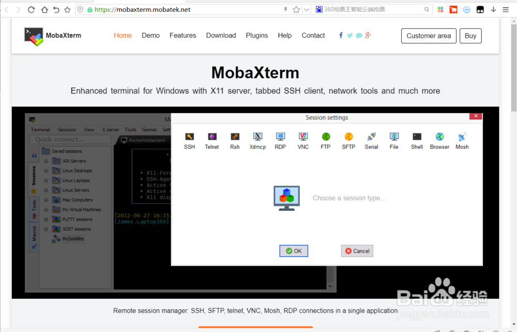
Task: Open the Features nav item
Action: click(183, 36)
